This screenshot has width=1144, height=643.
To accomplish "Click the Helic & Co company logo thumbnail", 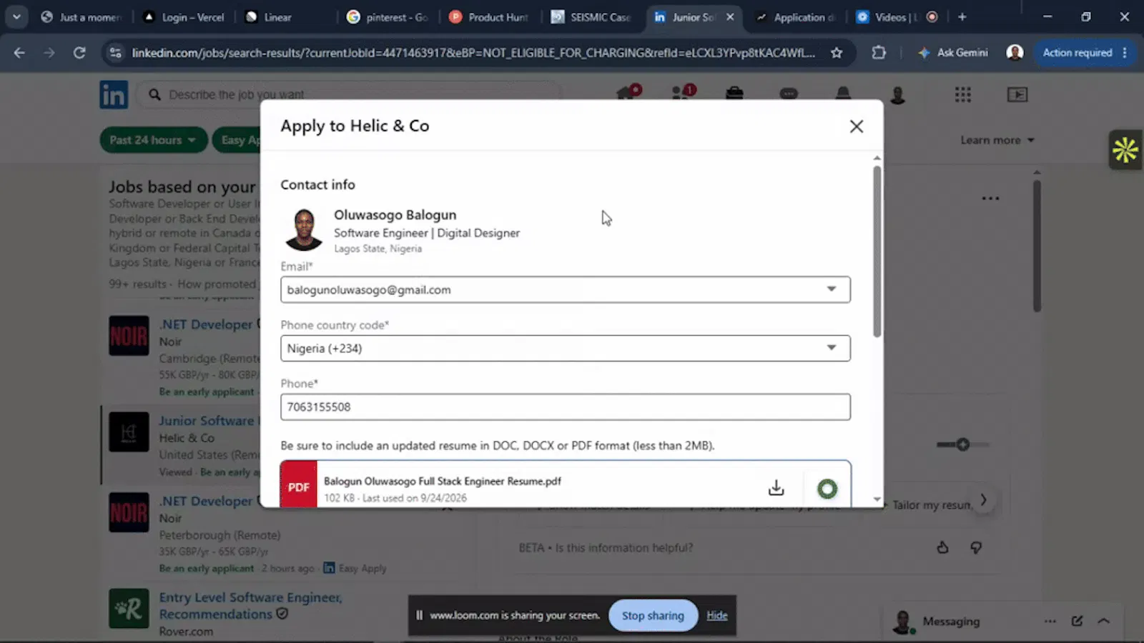I will pos(129,432).
